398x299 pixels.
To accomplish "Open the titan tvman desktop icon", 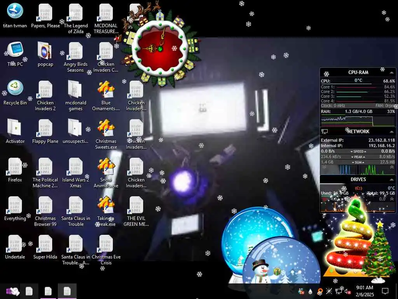I will coord(15,15).
